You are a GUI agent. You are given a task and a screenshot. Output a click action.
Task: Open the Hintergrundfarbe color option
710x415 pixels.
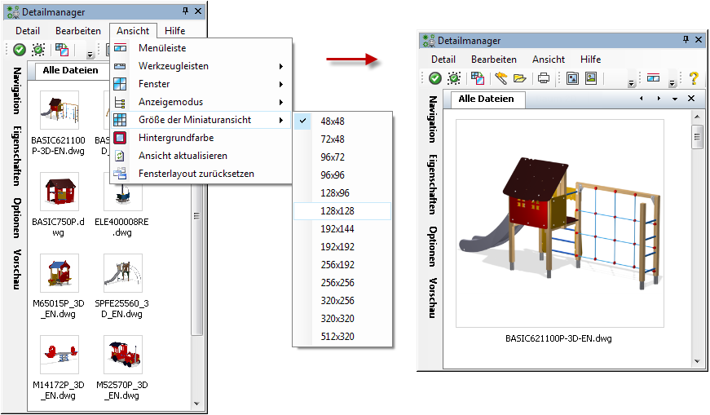(175, 138)
